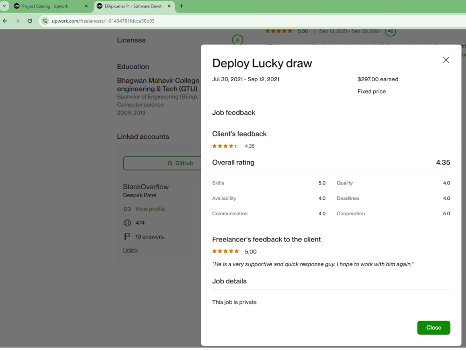Go forward to the next page
466x350 pixels.
tap(17, 21)
